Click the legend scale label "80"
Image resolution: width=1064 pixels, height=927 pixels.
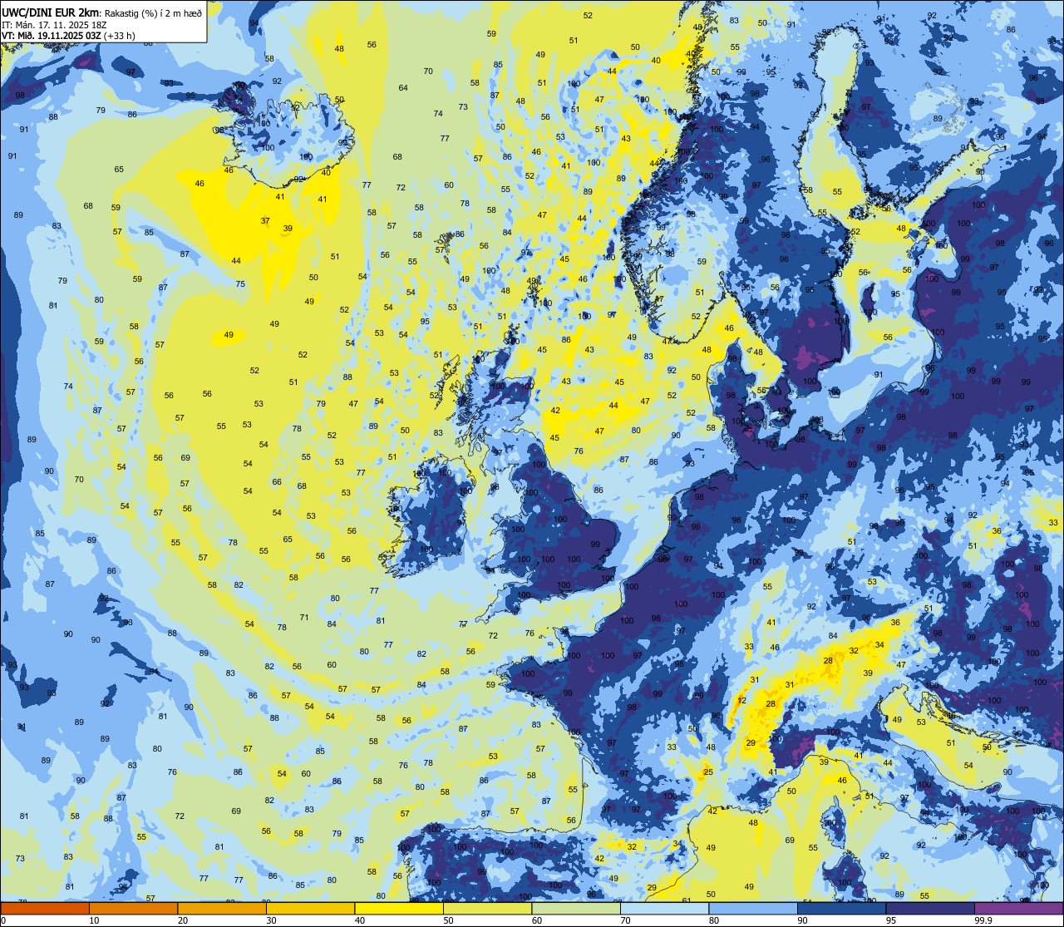pyautogui.click(x=714, y=920)
